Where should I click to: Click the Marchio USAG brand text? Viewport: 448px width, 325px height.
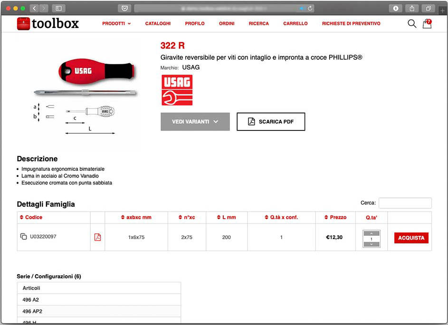(x=180, y=67)
